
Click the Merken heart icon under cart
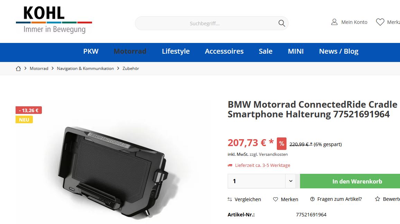(275, 199)
